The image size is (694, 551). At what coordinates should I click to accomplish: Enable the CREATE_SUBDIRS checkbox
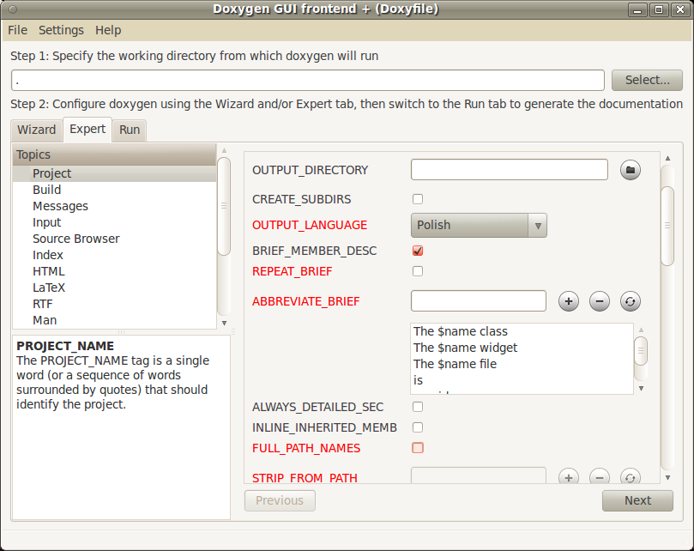click(418, 199)
